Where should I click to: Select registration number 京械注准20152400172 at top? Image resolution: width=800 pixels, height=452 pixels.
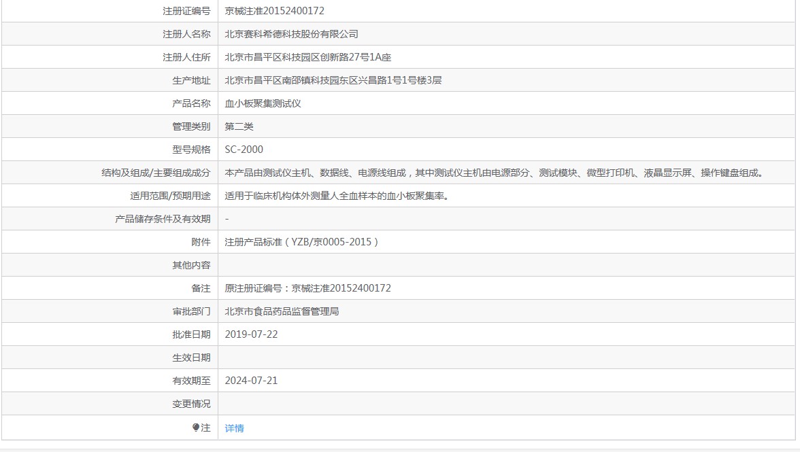[x=275, y=11]
